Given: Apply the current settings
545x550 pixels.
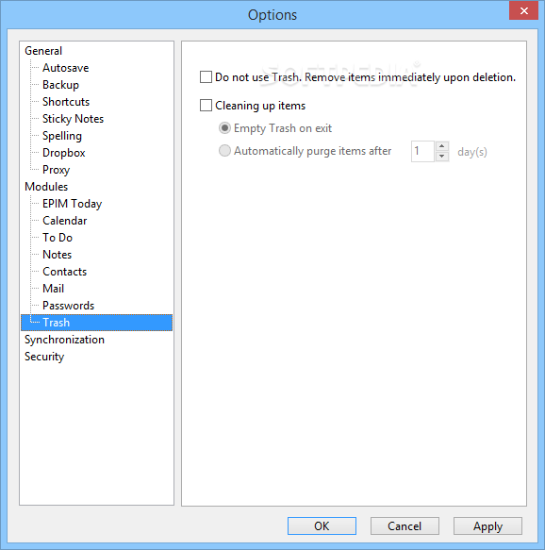Looking at the screenshot, I should click(487, 526).
